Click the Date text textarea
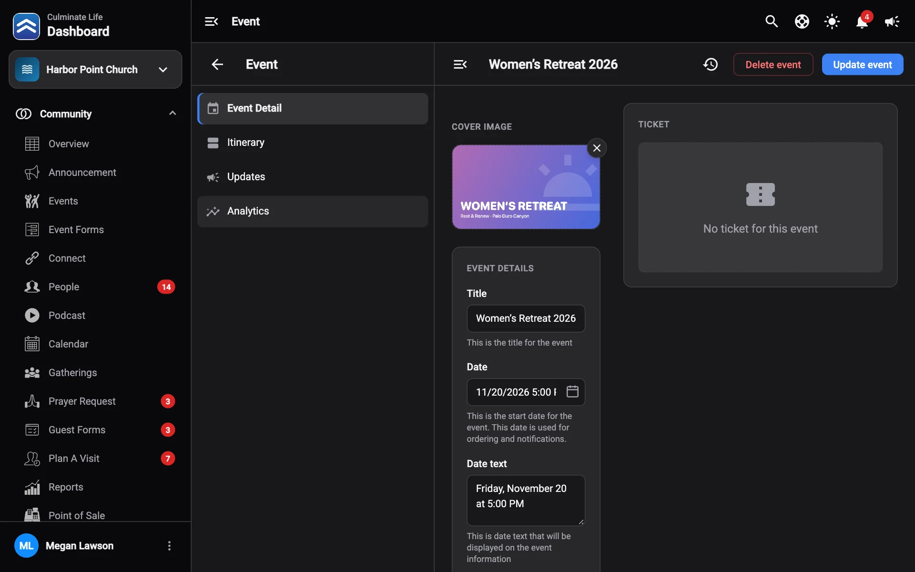 click(526, 500)
